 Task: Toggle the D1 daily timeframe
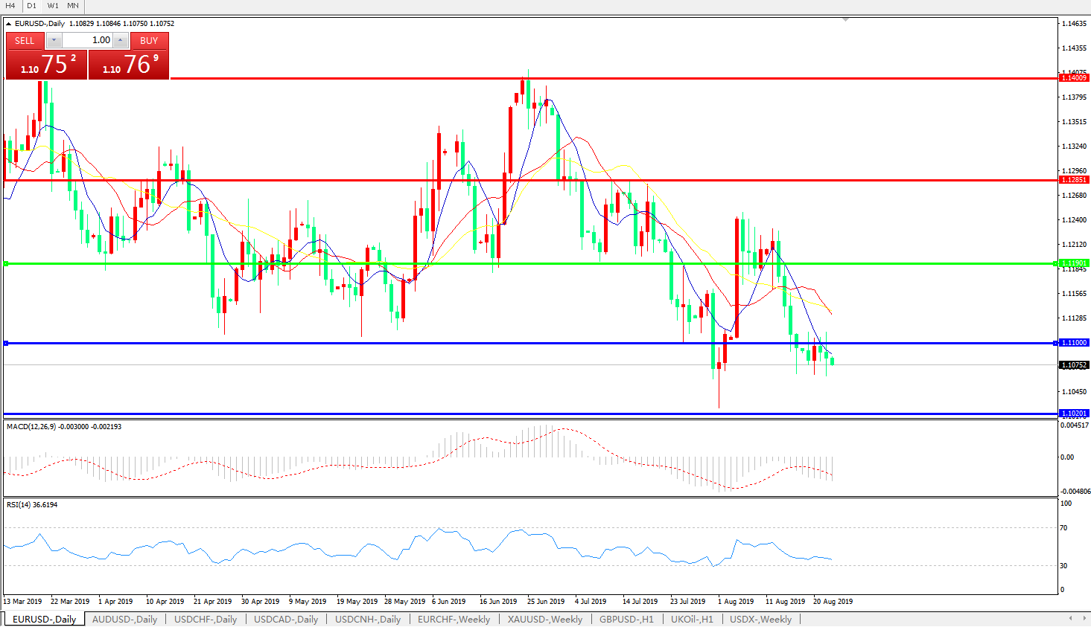tap(31, 6)
